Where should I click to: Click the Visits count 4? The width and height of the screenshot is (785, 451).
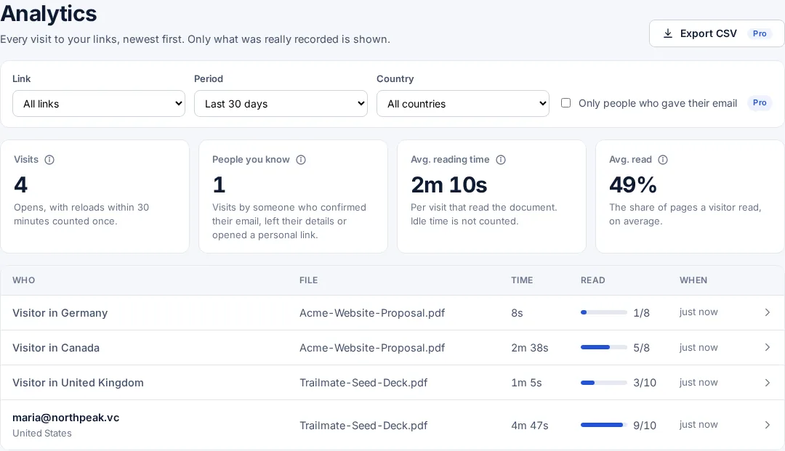coord(20,185)
